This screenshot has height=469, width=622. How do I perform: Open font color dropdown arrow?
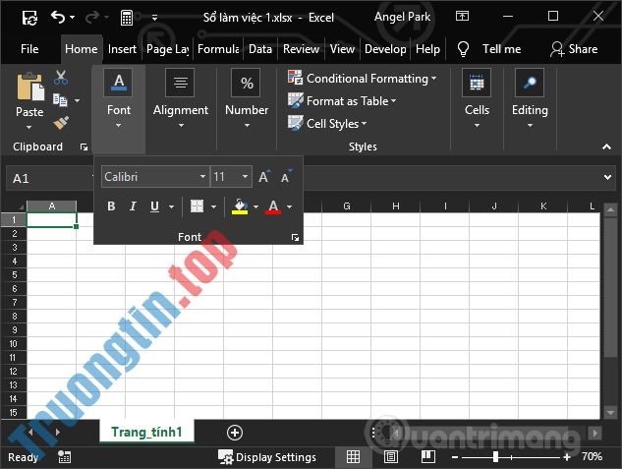pyautogui.click(x=290, y=206)
